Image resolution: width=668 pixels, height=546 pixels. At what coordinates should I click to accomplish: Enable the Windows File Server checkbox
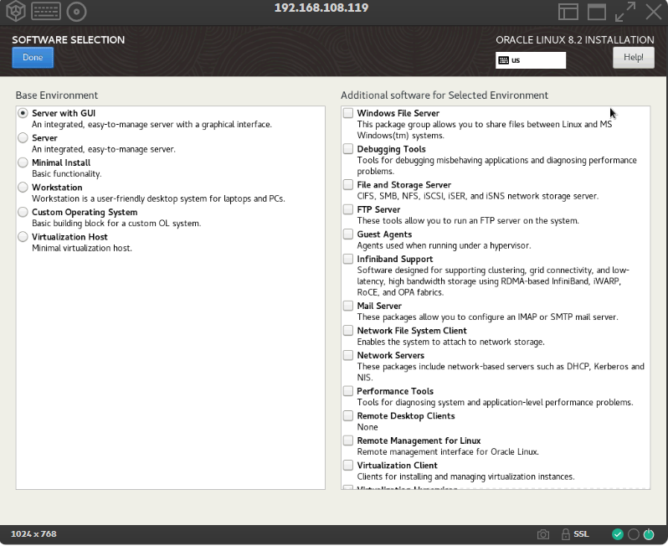(x=348, y=113)
